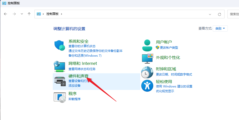The width and height of the screenshot is (239, 120).
Task: Click the 时钟和区域 globe clock icon
Action: pyautogui.click(x=147, y=72)
